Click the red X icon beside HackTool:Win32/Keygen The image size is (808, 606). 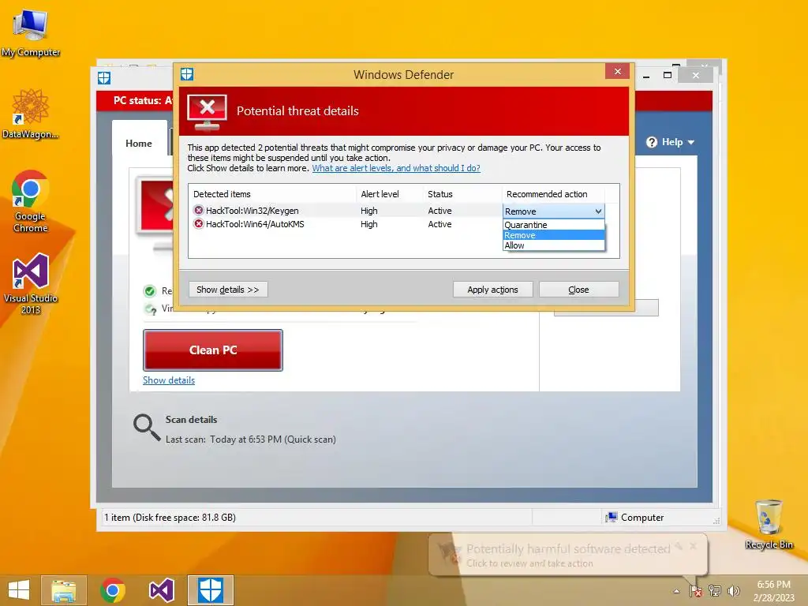click(198, 210)
